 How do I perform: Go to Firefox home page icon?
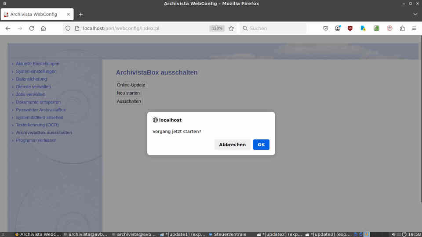tap(44, 28)
